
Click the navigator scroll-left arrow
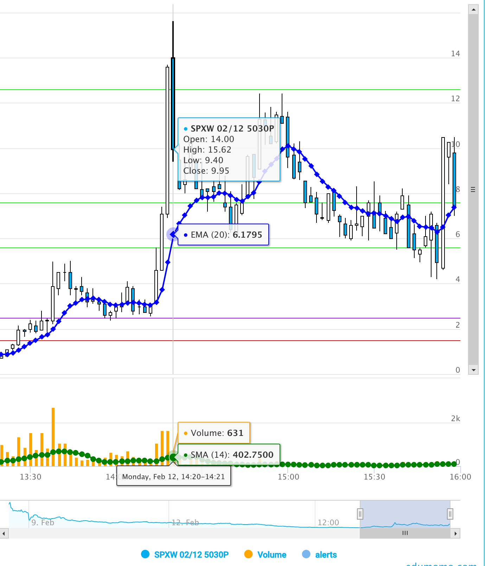click(4, 533)
